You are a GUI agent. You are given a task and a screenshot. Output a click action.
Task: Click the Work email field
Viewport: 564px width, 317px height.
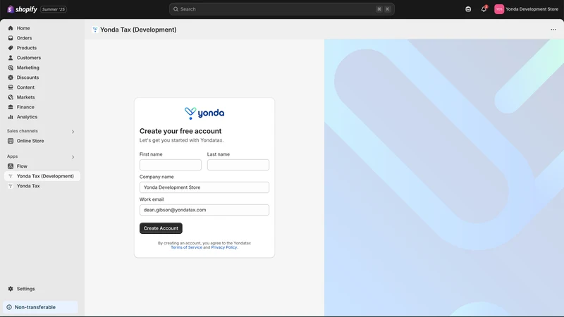(x=204, y=210)
